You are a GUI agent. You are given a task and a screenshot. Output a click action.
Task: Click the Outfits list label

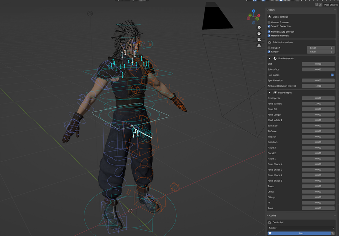(x=278, y=222)
